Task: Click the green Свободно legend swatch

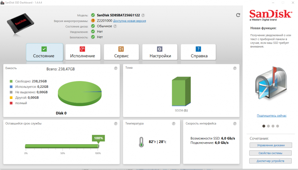Action: coord(11,81)
